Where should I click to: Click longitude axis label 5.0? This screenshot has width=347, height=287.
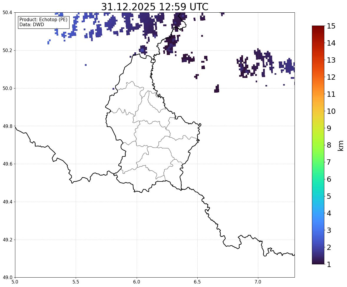tap(15, 282)
